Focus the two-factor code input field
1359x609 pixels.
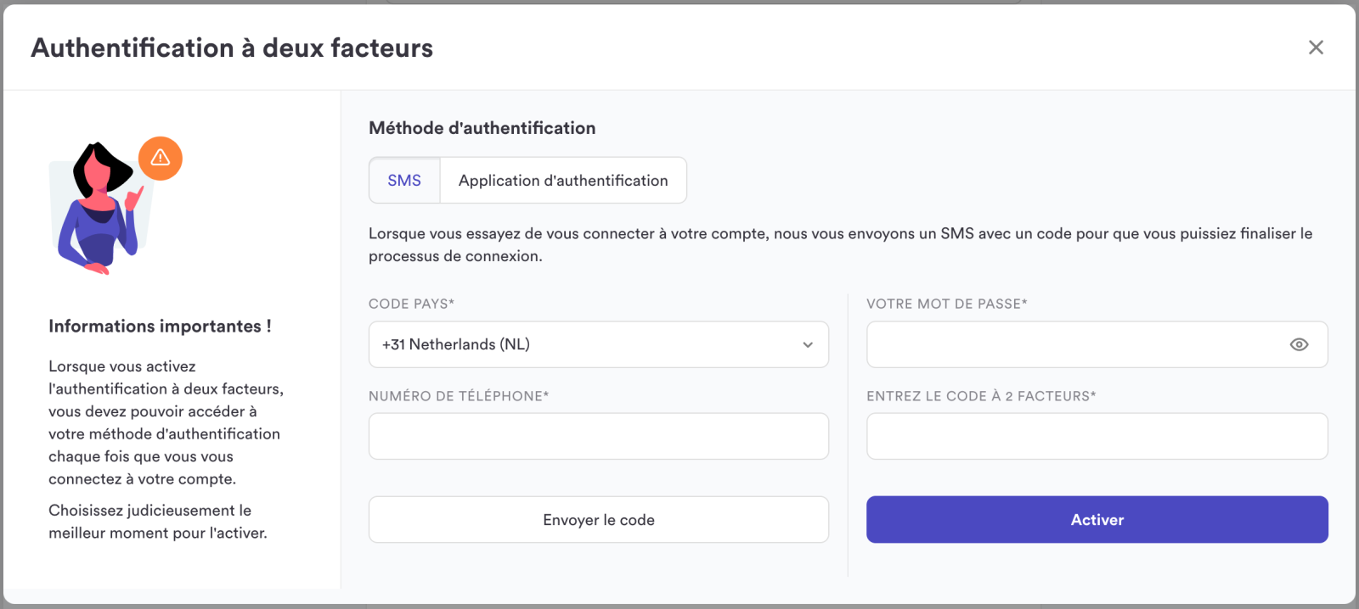[1097, 436]
